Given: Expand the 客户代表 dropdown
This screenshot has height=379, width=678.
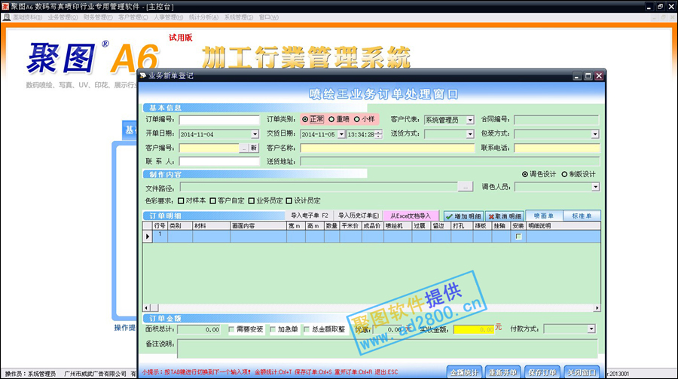Looking at the screenshot, I should pos(470,121).
